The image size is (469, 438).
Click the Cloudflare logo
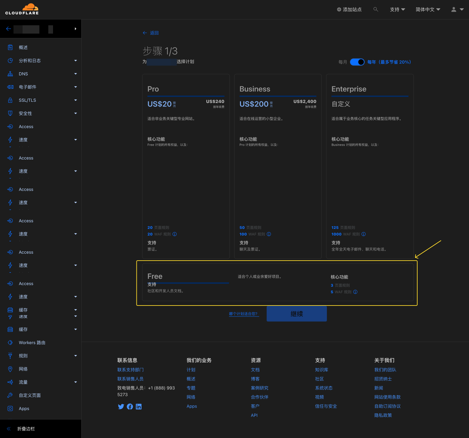point(22,9)
